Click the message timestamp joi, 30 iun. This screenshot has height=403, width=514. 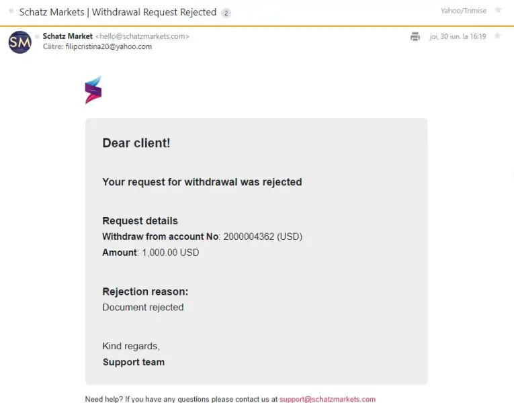pyautogui.click(x=458, y=36)
